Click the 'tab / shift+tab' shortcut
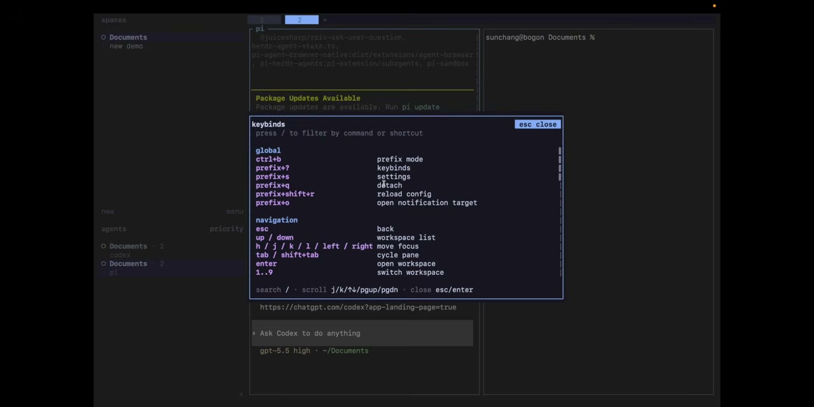This screenshot has width=814, height=407. coord(287,255)
